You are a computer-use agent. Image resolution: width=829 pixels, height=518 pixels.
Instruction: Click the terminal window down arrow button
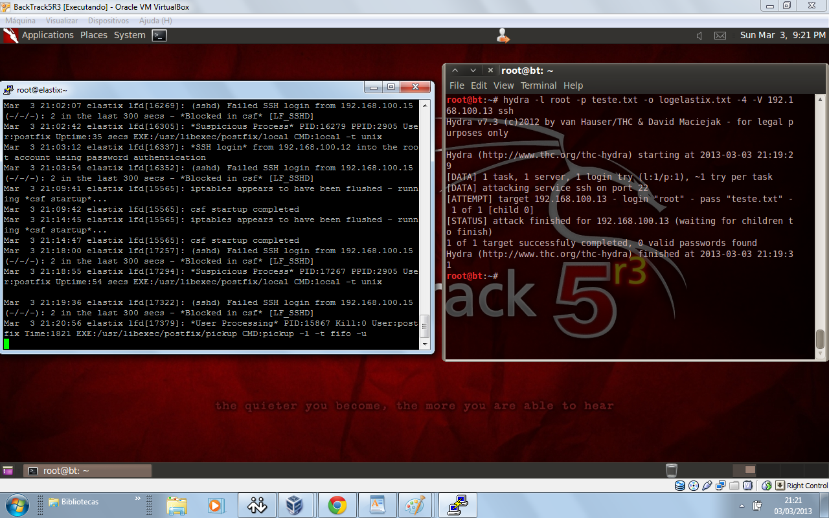[x=473, y=71]
